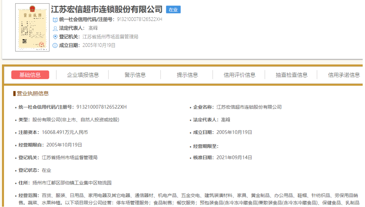Click the 经营期限自 date value

click(x=64, y=145)
